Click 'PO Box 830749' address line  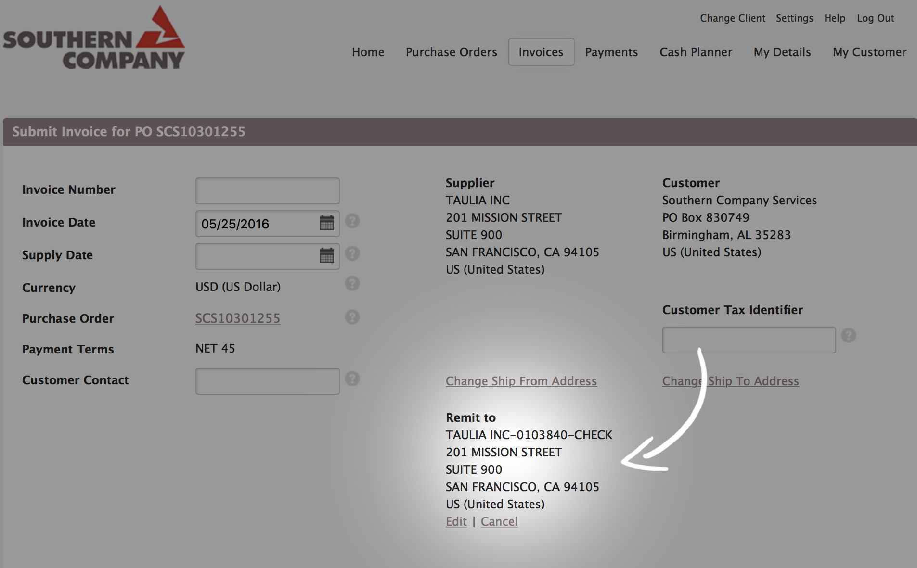click(706, 217)
